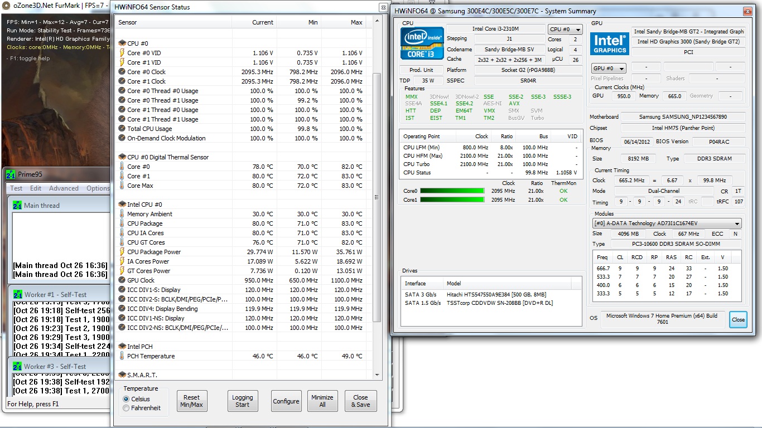Click the thermometer icon beside PCH Temperature

(x=122, y=356)
